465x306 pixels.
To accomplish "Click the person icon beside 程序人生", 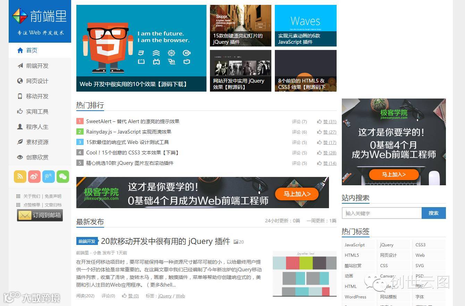I will tap(20, 127).
